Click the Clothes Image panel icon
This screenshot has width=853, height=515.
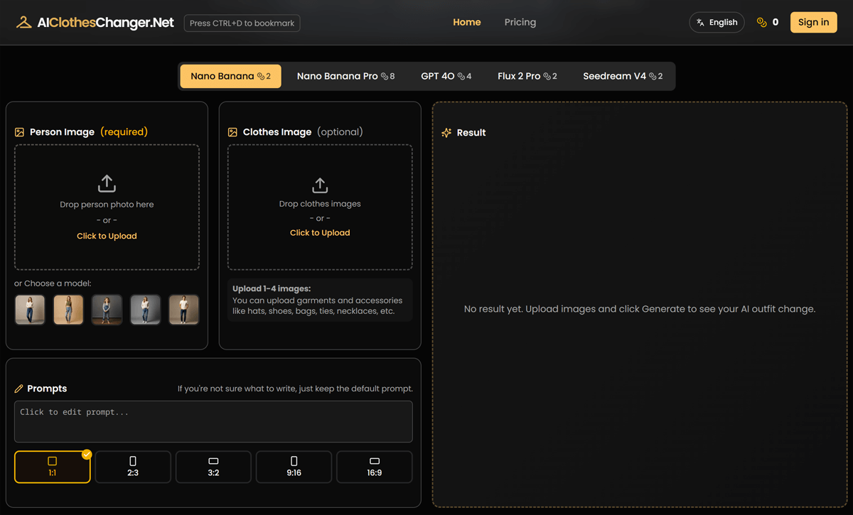[x=232, y=131]
